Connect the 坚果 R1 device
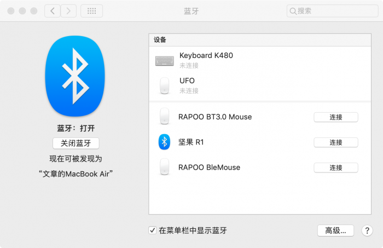The height and width of the screenshot is (248, 383). tap(335, 142)
